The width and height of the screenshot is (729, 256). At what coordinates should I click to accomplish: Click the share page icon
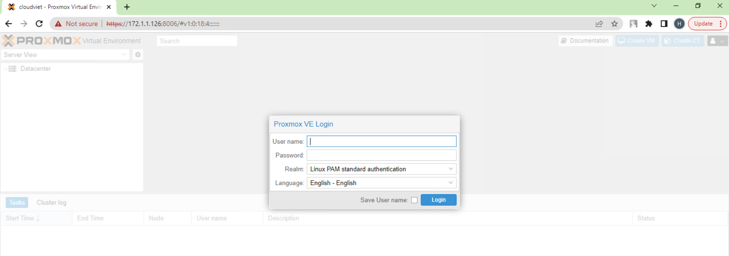coord(599,24)
